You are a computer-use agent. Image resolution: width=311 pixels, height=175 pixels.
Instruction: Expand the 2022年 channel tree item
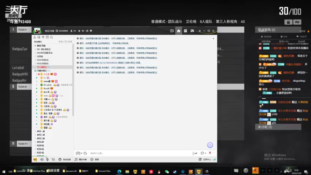pyautogui.click(x=35, y=53)
